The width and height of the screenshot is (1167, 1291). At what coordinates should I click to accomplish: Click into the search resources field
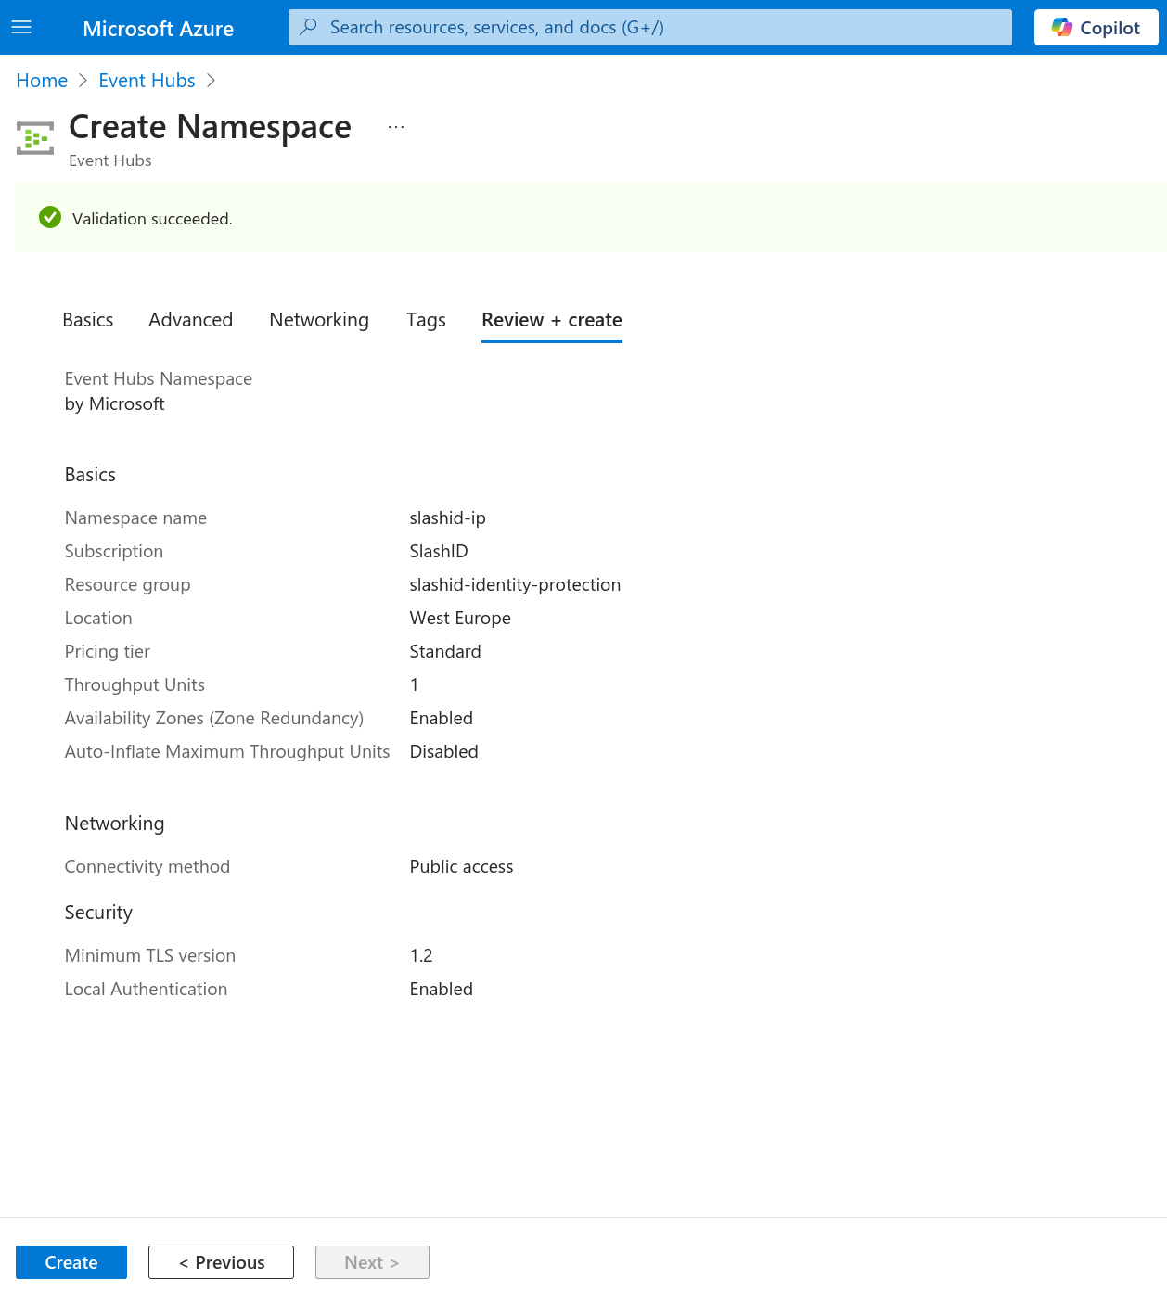tap(649, 27)
